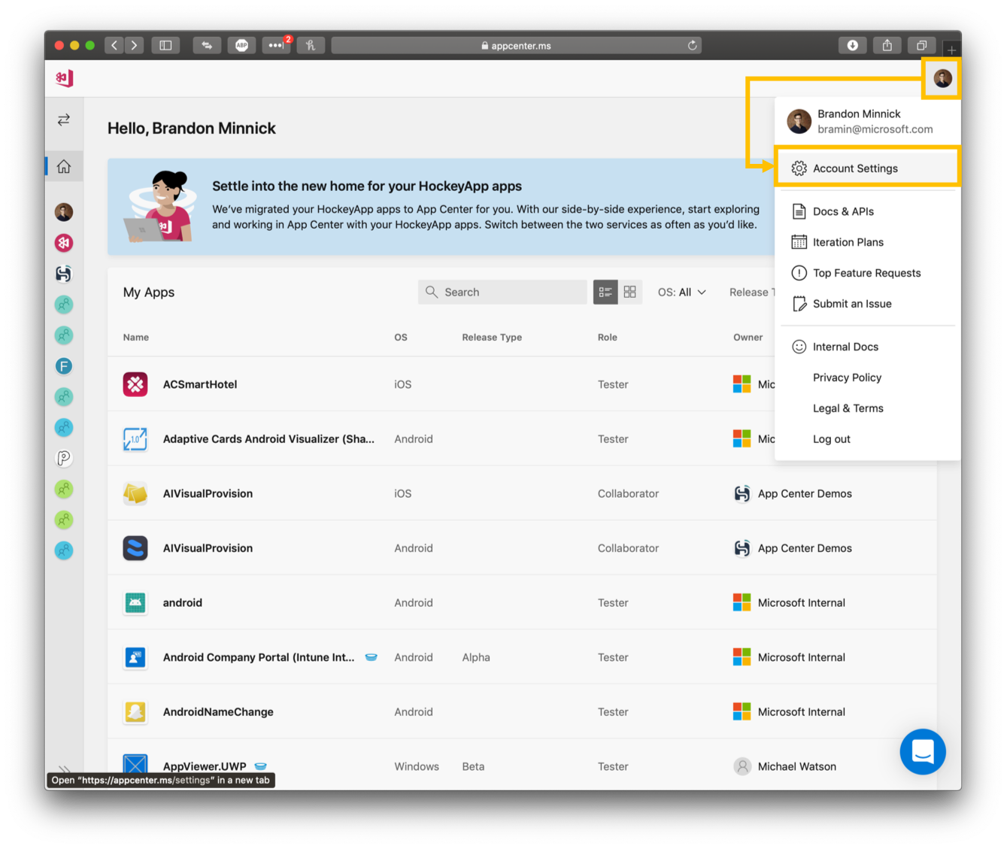Open a new Safari tab
The width and height of the screenshot is (1004, 846).
click(951, 50)
